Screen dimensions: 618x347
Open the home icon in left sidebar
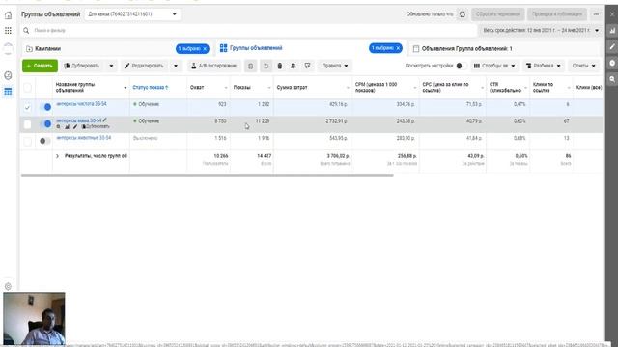pyautogui.click(x=8, y=15)
